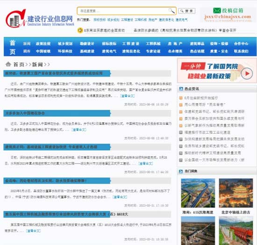Image resolution: width=257 pixels, height=245 pixels.
Task: Click the yellow speaker announcement icon
Action: 80,30
